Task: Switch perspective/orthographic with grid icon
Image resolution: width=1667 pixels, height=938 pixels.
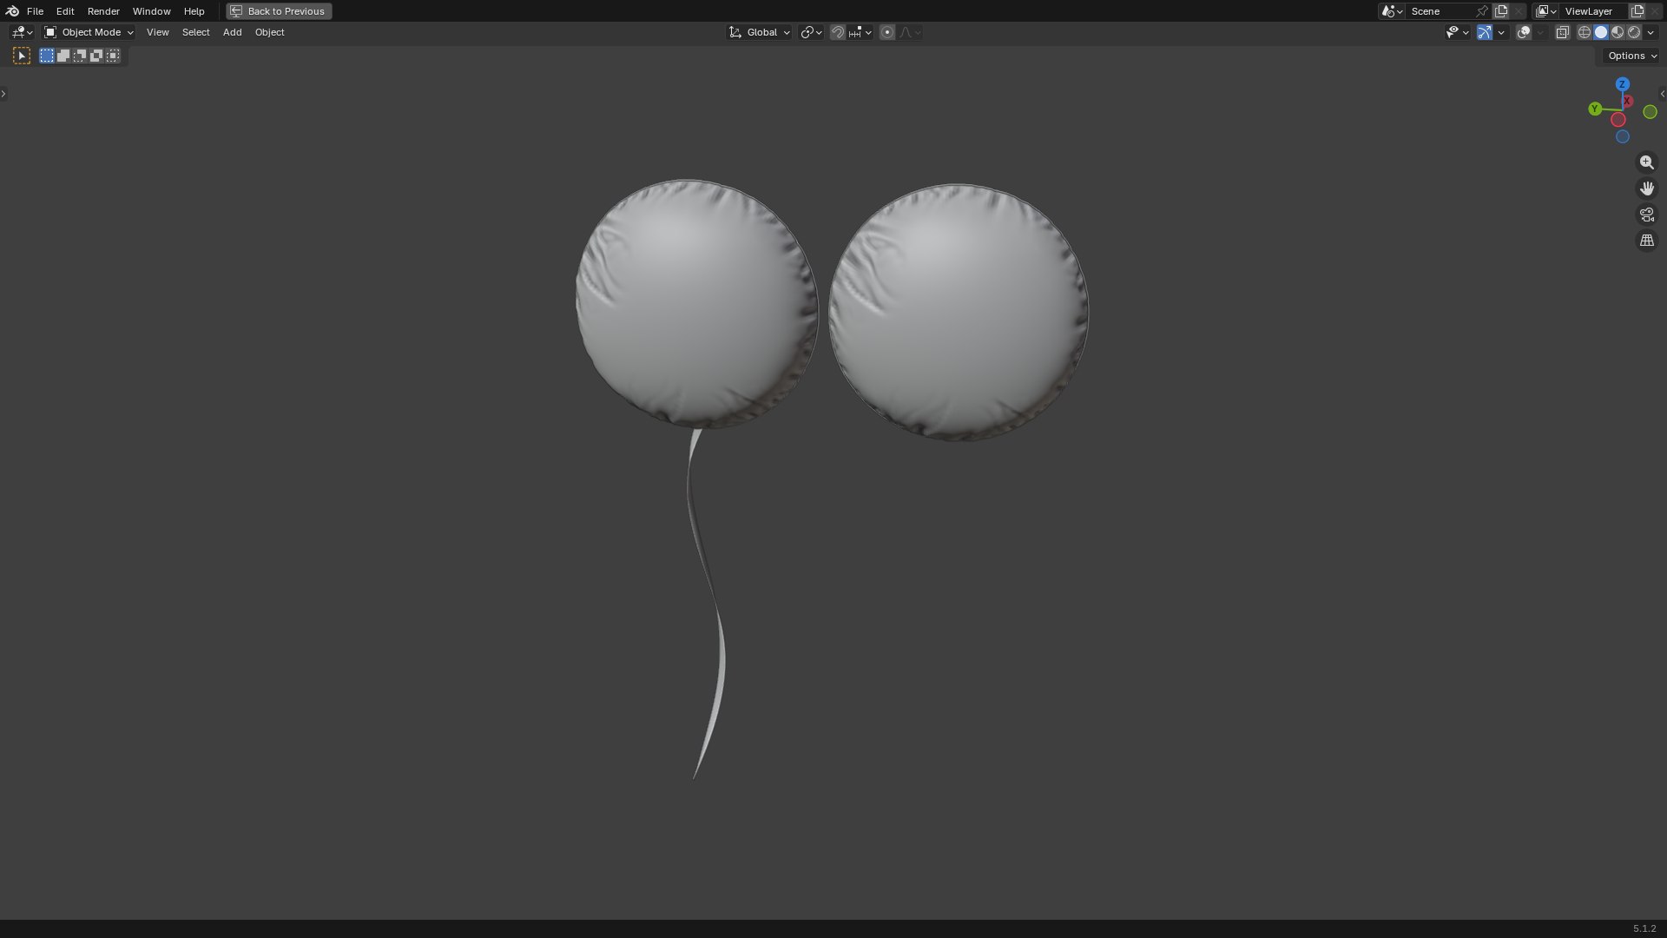Action: pyautogui.click(x=1647, y=241)
